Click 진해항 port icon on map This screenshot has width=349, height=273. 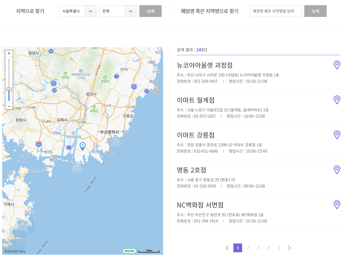tap(21, 141)
